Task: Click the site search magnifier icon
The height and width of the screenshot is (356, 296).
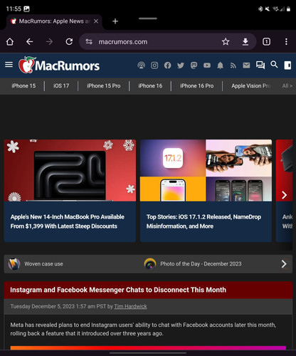Action: (x=274, y=64)
